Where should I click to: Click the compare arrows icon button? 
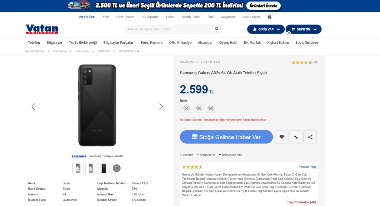click(x=296, y=137)
